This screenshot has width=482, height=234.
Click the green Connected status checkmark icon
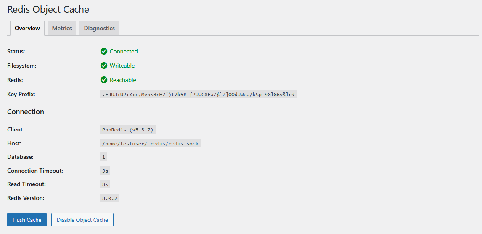point(104,51)
